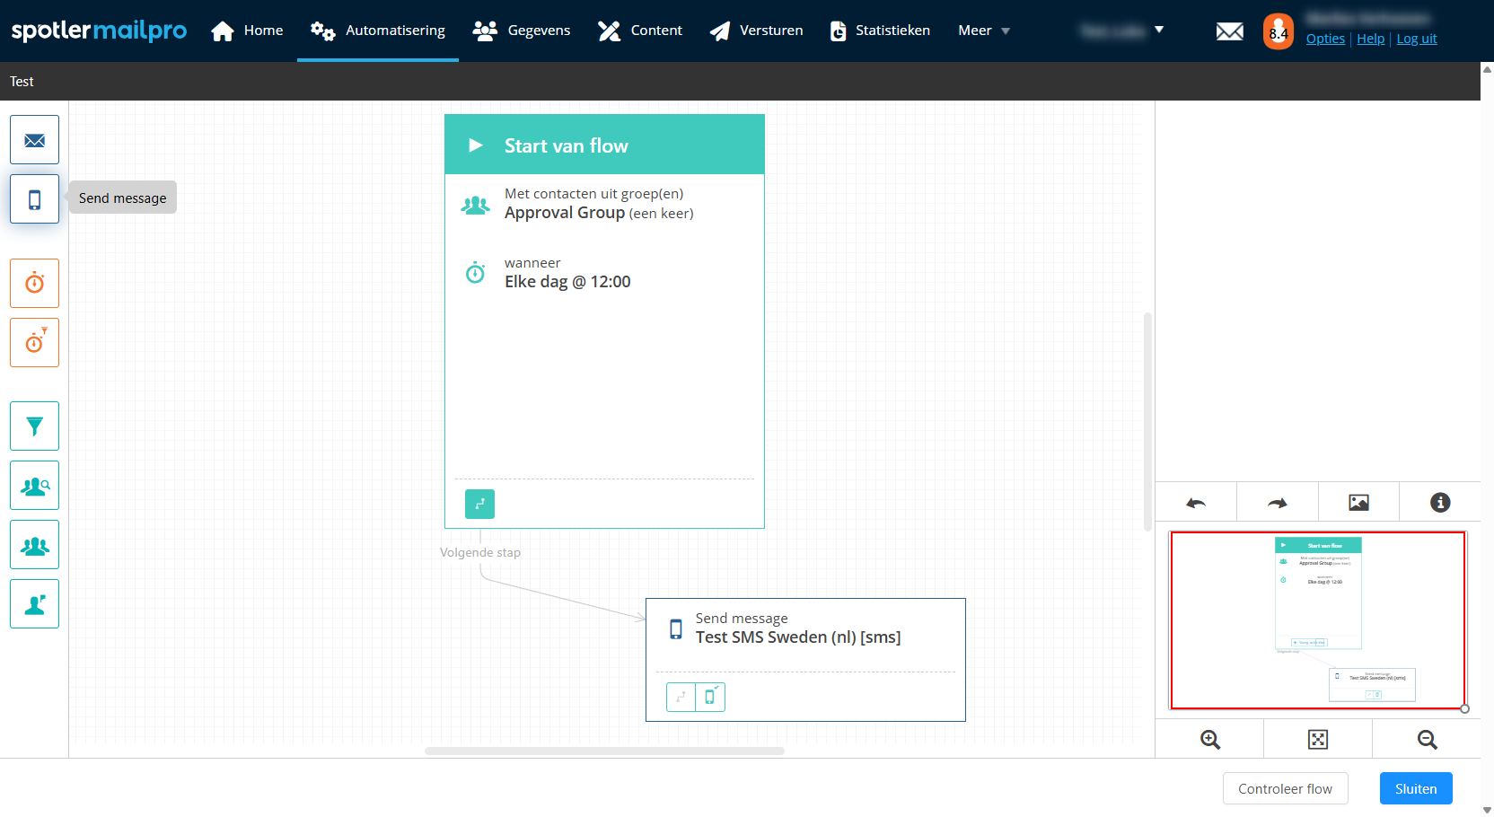The height and width of the screenshot is (817, 1494).
Task: Expand the Meer dropdown menu
Action: pyautogui.click(x=984, y=31)
